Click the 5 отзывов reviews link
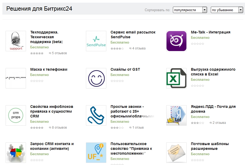 point(59,53)
